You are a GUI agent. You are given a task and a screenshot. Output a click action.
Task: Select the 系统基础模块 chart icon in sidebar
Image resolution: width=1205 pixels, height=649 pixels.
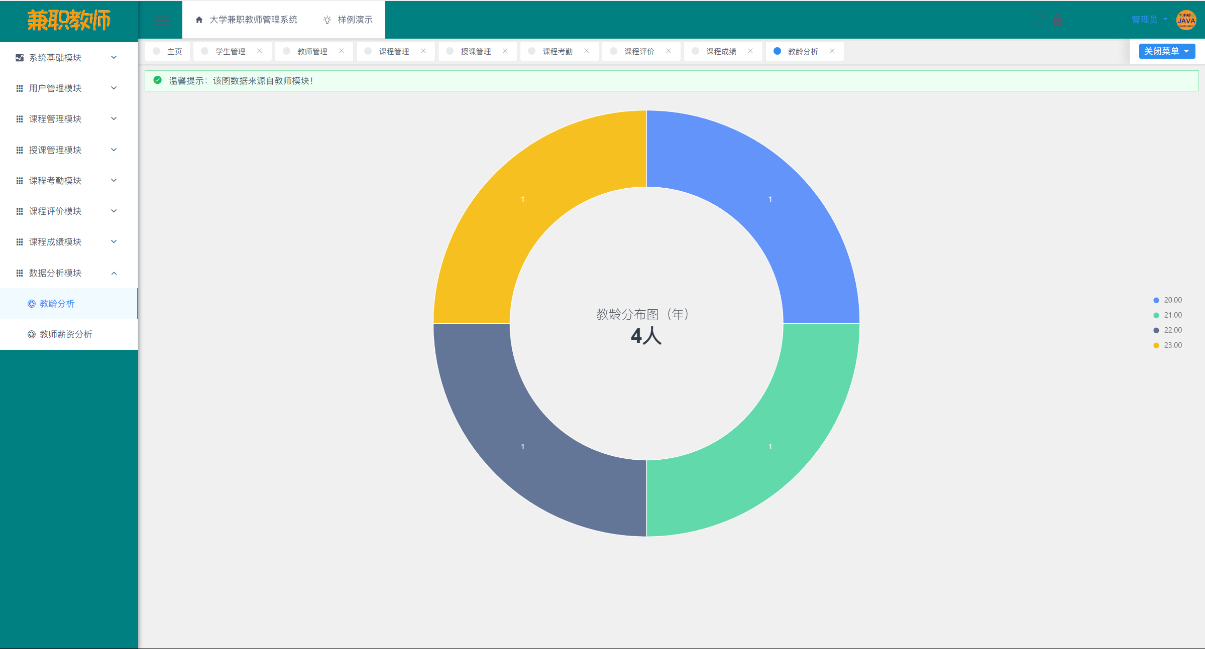pos(19,57)
